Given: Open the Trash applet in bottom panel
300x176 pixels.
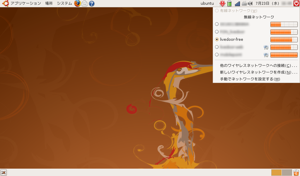Looking at the screenshot, I should coord(296,172).
